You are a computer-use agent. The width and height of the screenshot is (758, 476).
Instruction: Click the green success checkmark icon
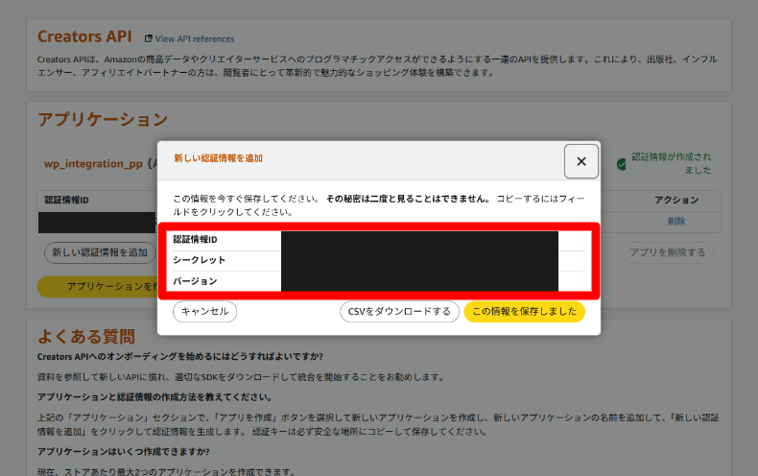point(622,164)
